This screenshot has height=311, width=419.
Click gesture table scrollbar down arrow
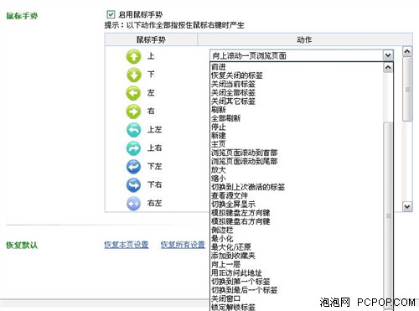pos(407,207)
